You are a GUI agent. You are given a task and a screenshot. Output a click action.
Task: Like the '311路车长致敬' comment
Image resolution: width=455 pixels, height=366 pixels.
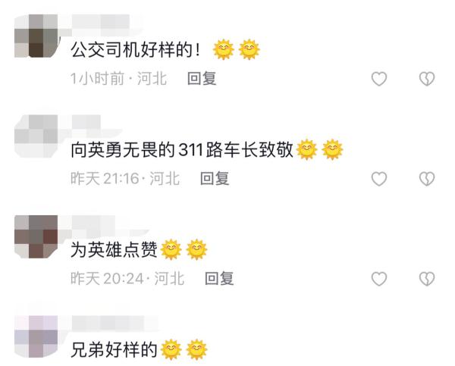tap(379, 179)
